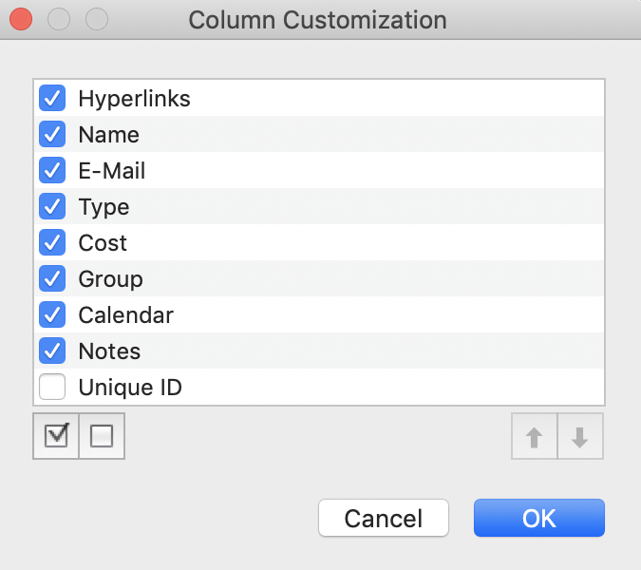The image size is (641, 570).
Task: Close the Column Customization dialog
Action: pos(20,18)
